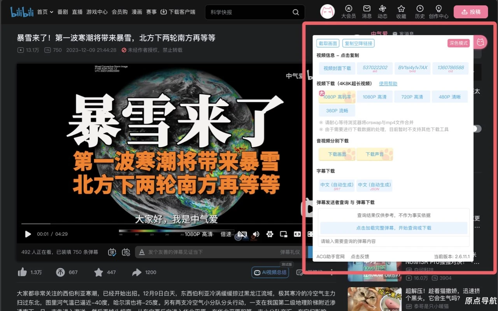
Task: Click 视频封面下载 button
Action: 337,68
